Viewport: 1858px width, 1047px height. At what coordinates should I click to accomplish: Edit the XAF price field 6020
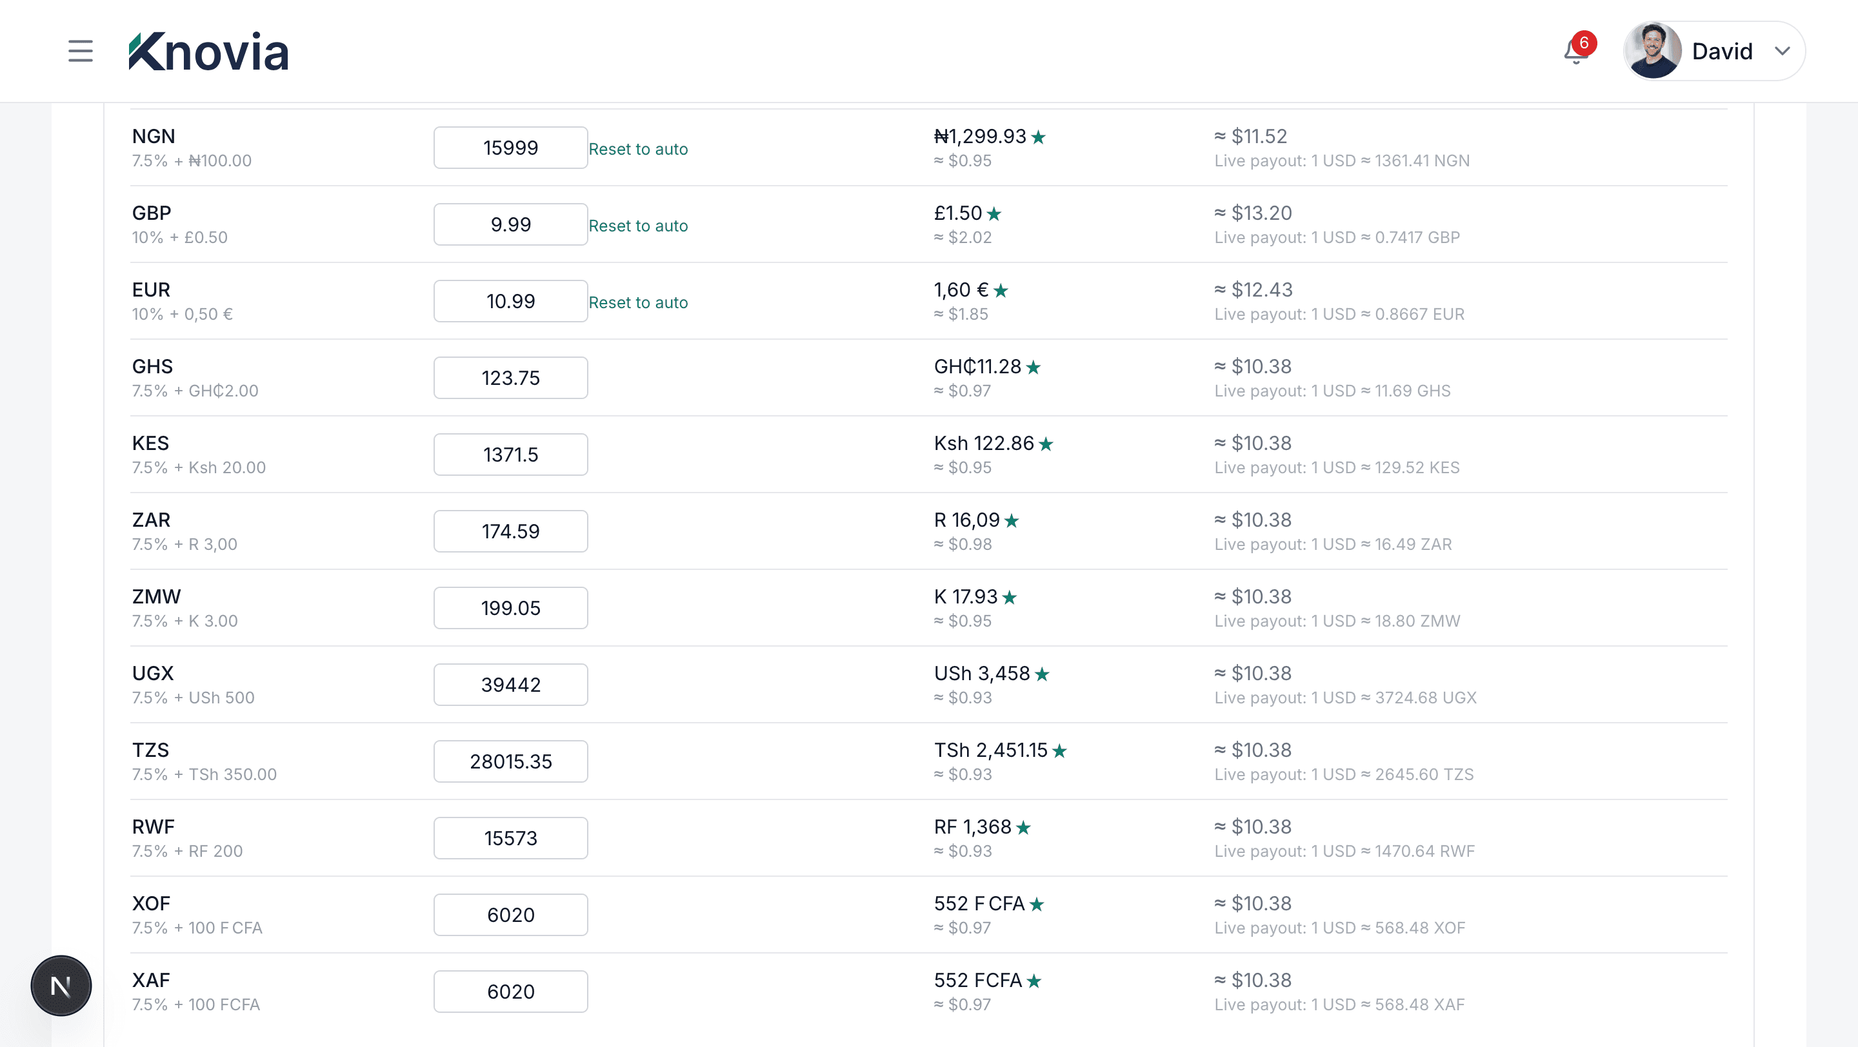[x=511, y=992]
